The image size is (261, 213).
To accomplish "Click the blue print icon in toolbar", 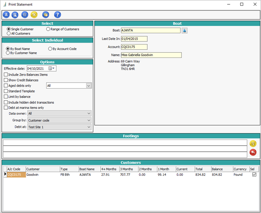I will point(6,15).
